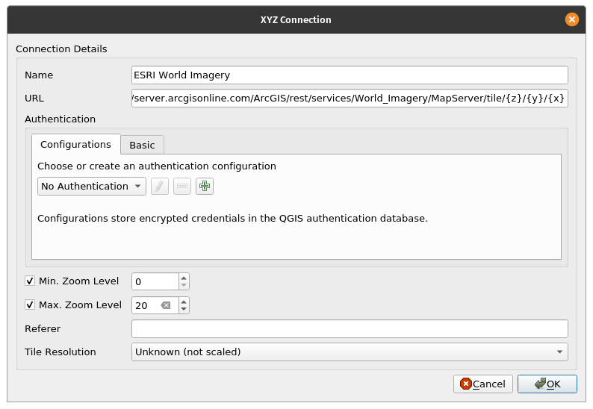Image resolution: width=593 pixels, height=409 pixels.
Task: Click the edit authentication configuration pencil icon
Action: [160, 187]
